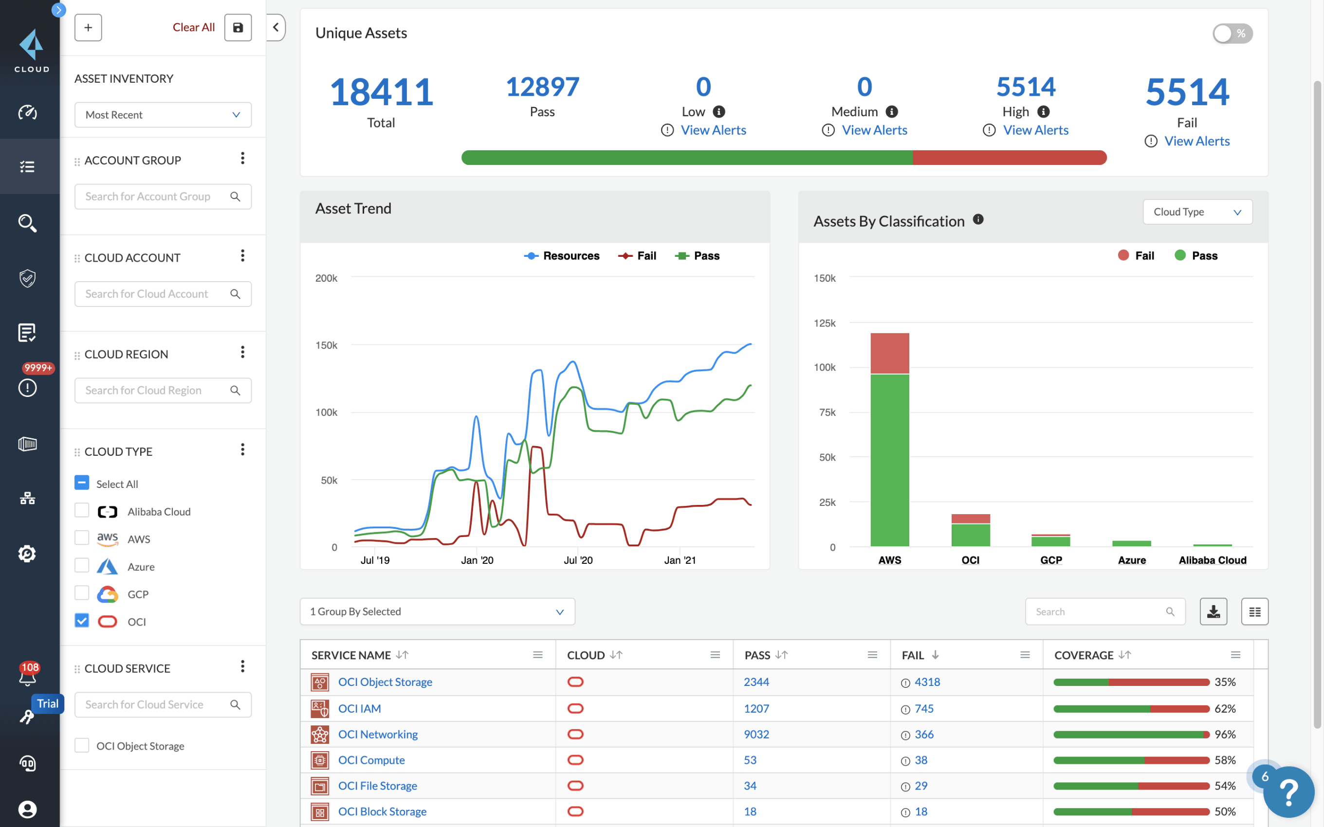Open the OCI Object Storage service link
The height and width of the screenshot is (827, 1324).
(385, 682)
